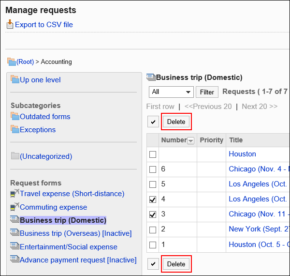Tick the checkbox for request number 1

coord(153,245)
